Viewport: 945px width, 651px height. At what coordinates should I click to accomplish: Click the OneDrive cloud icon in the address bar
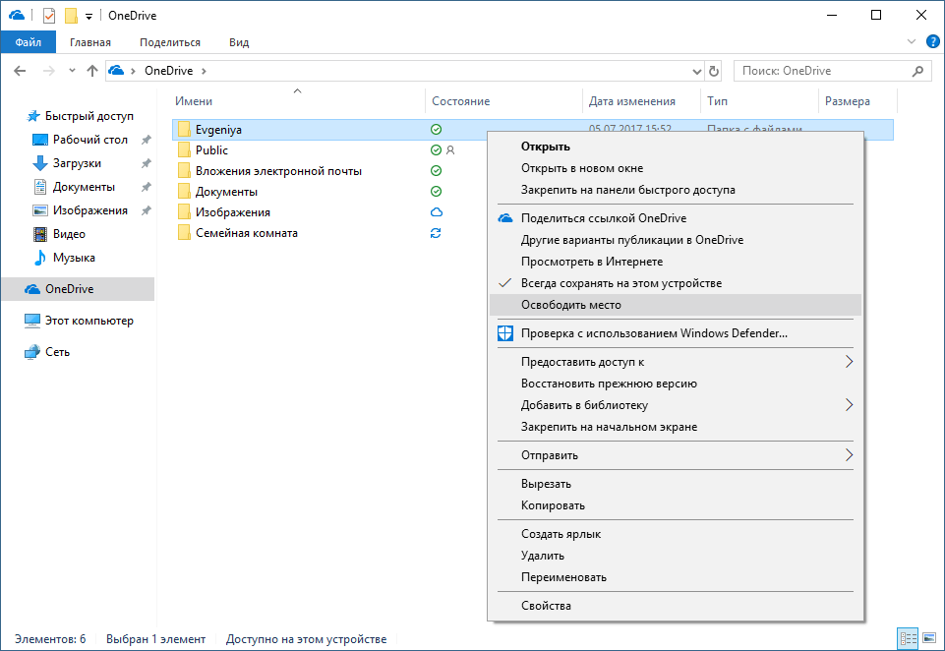pos(115,70)
